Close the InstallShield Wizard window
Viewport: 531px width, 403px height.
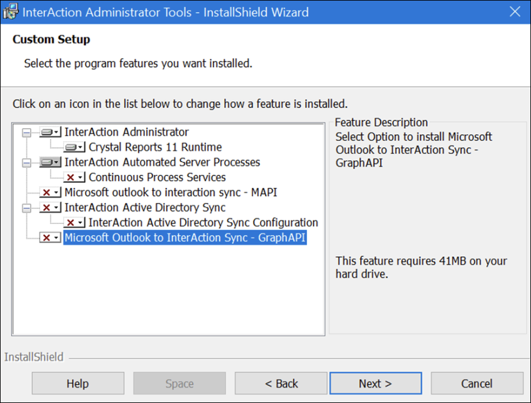[x=515, y=12]
